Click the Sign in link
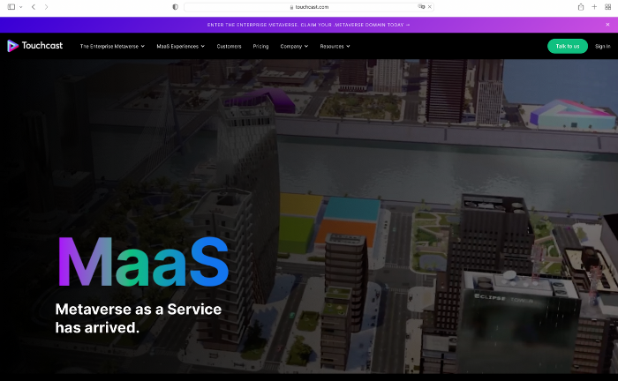Screen dimensions: 618x381 point(602,46)
